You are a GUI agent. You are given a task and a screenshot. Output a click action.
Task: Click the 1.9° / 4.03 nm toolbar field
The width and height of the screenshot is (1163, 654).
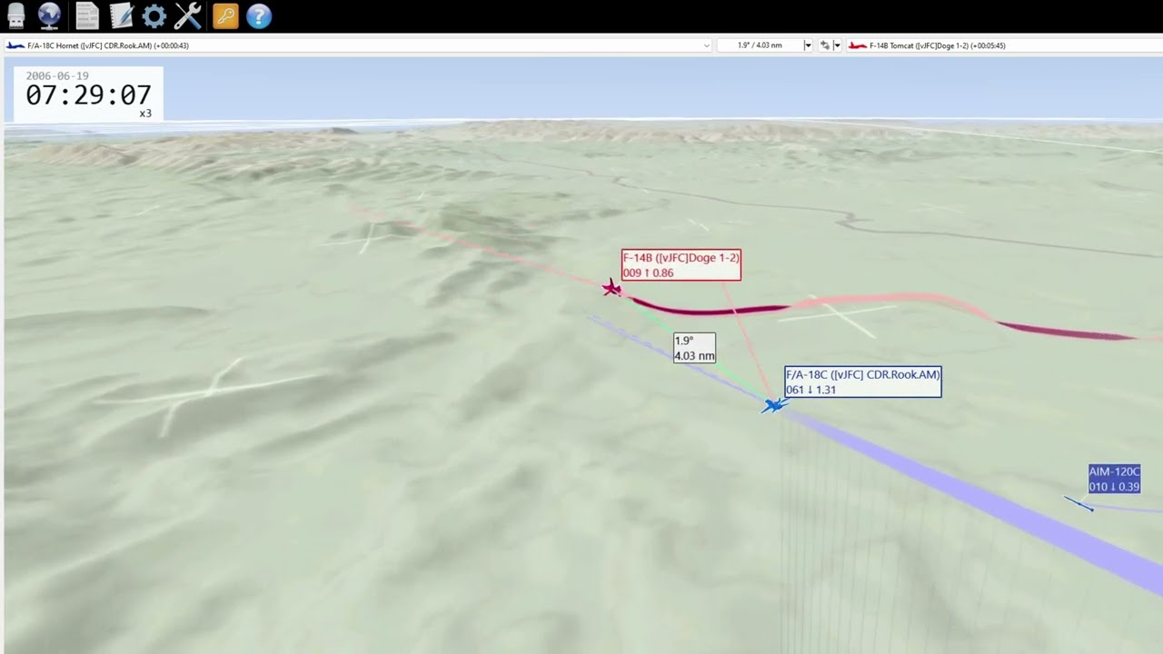click(760, 45)
